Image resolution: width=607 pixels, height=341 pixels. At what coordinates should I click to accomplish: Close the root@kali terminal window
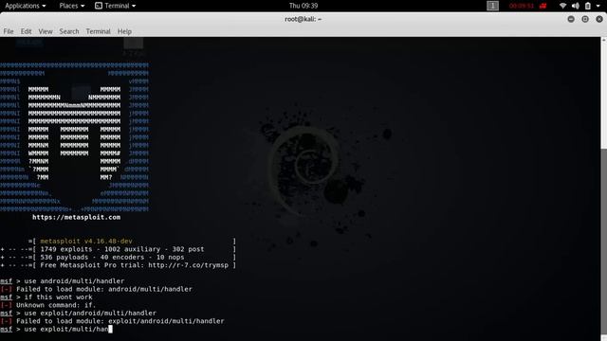pyautogui.click(x=599, y=19)
